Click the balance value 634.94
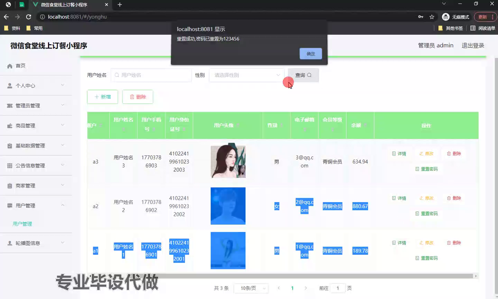The height and width of the screenshot is (299, 498). (360, 162)
